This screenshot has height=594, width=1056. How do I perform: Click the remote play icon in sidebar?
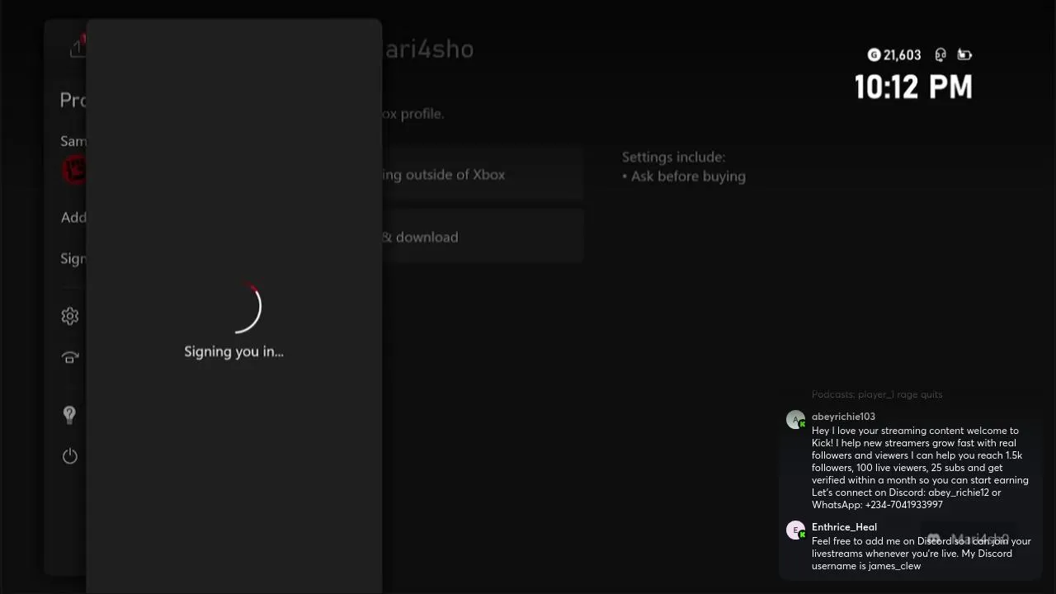click(x=70, y=357)
